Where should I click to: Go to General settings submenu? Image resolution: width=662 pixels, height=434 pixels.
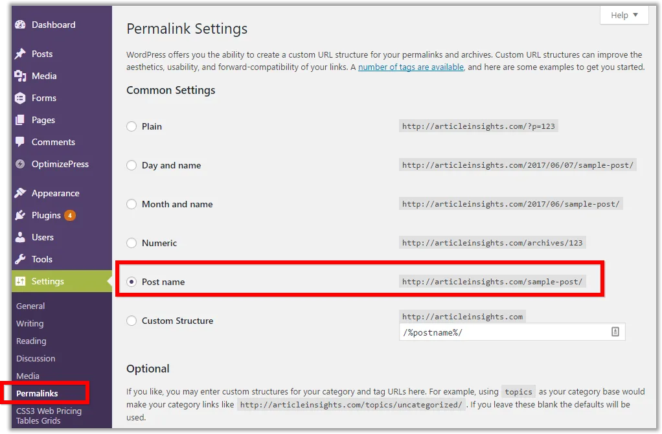30,306
